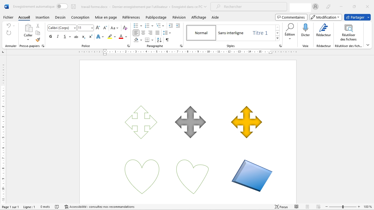Switch to the Mise en page tab
This screenshot has height=210, width=374.
pos(106,17)
